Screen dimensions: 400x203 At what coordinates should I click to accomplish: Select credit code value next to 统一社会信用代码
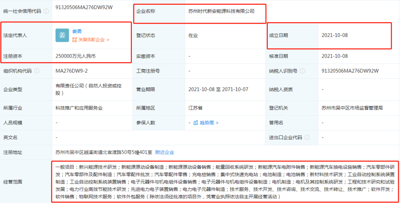[84, 7]
